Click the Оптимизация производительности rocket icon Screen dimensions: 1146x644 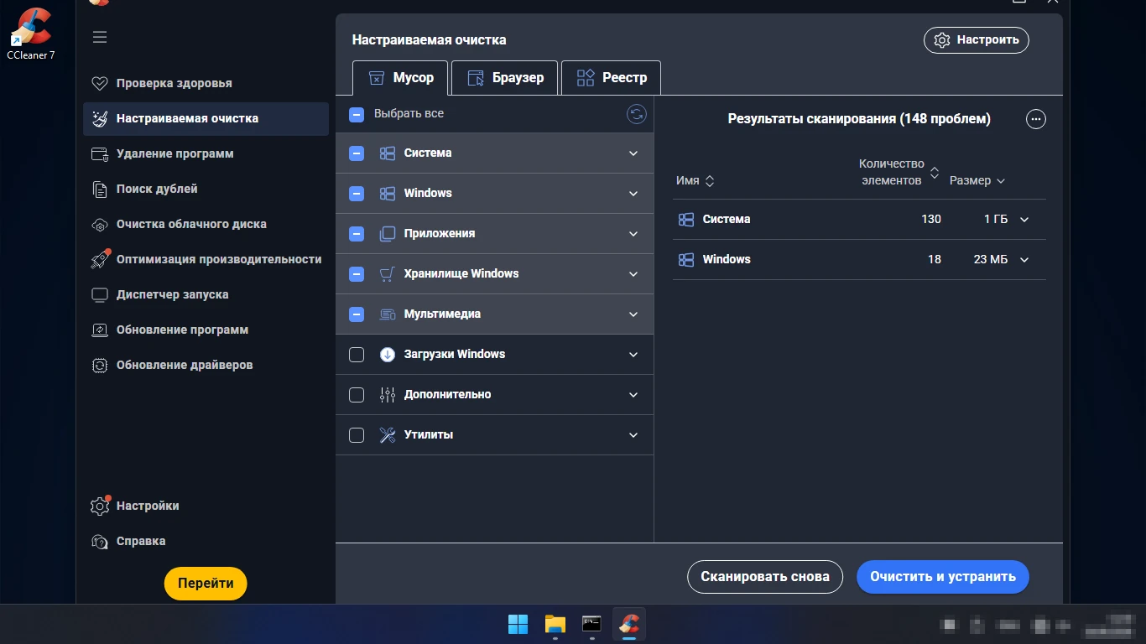click(100, 259)
